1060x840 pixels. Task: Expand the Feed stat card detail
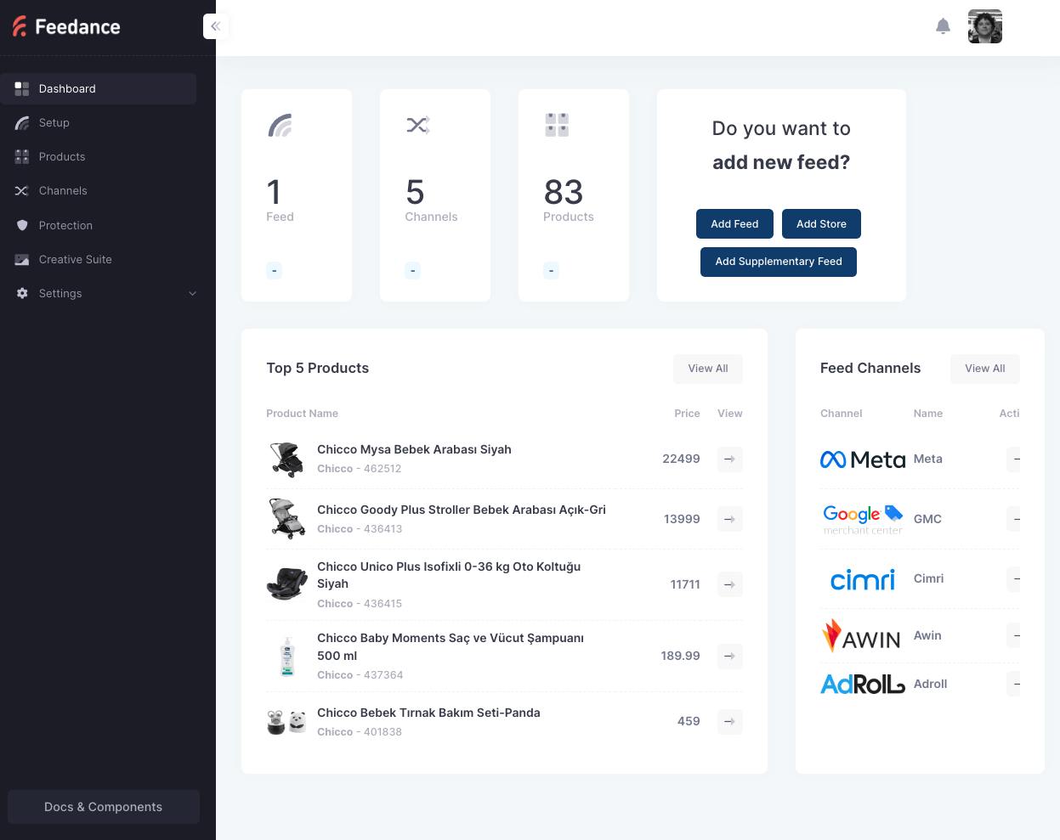(x=274, y=270)
